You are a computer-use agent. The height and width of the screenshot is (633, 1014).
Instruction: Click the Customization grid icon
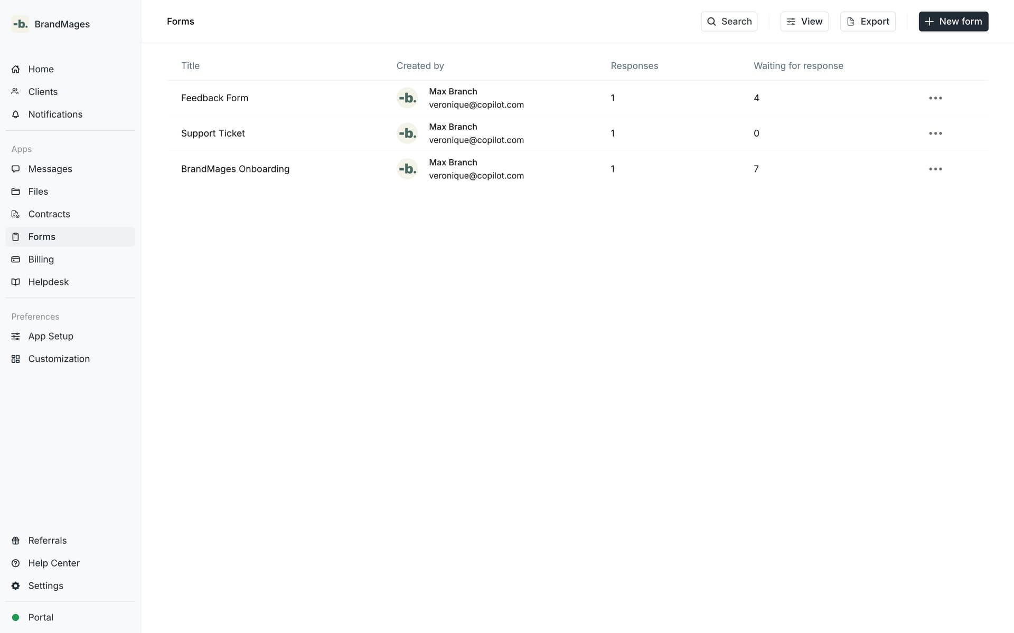point(16,359)
